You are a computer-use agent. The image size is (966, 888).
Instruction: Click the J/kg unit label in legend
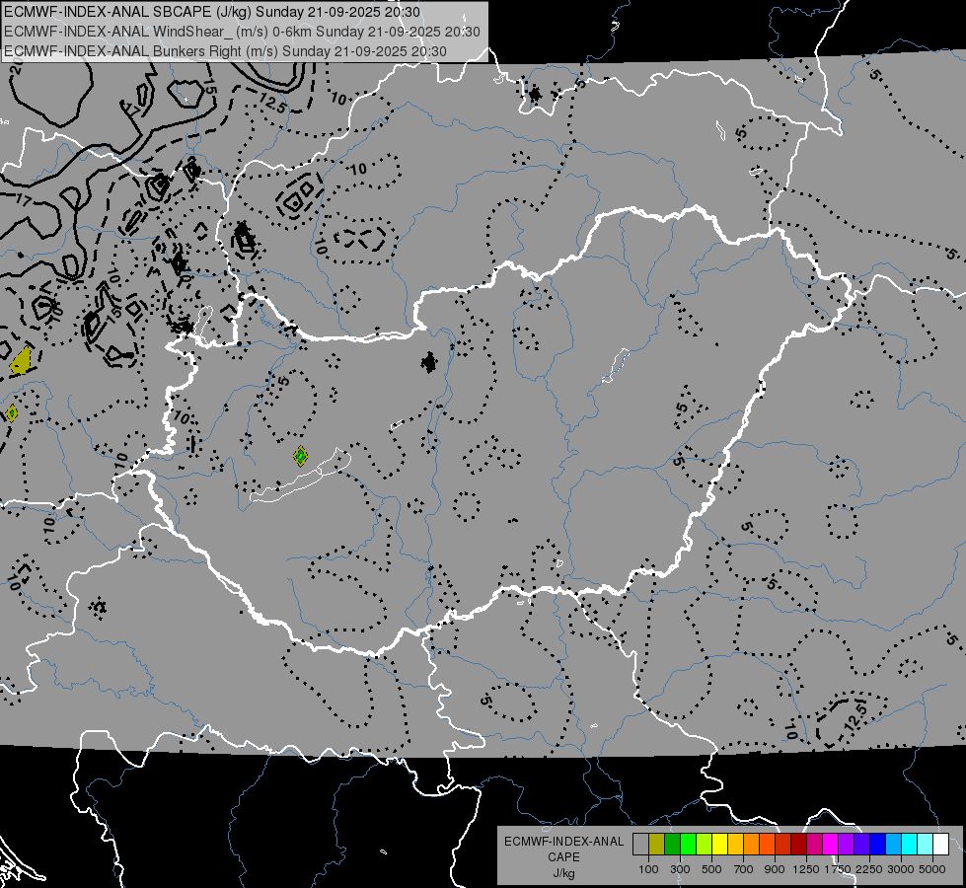point(563,873)
